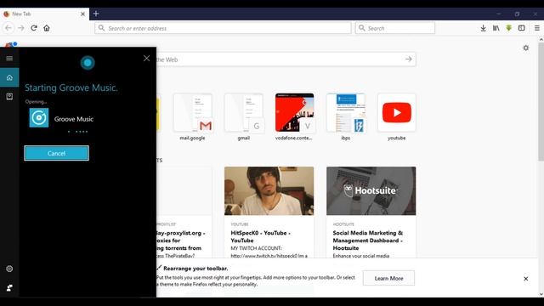Reload the current page
The height and width of the screenshot is (306, 544).
tap(34, 28)
